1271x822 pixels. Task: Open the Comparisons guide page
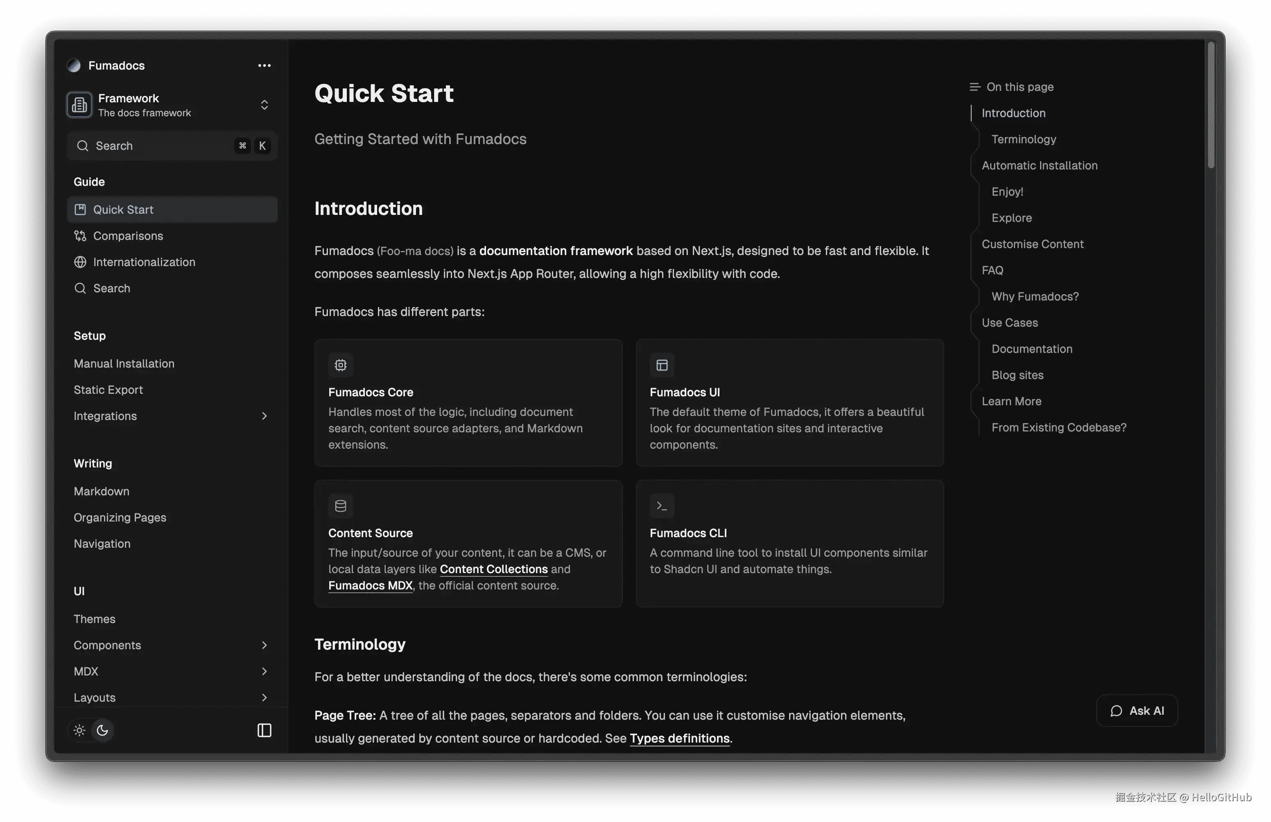pos(128,236)
